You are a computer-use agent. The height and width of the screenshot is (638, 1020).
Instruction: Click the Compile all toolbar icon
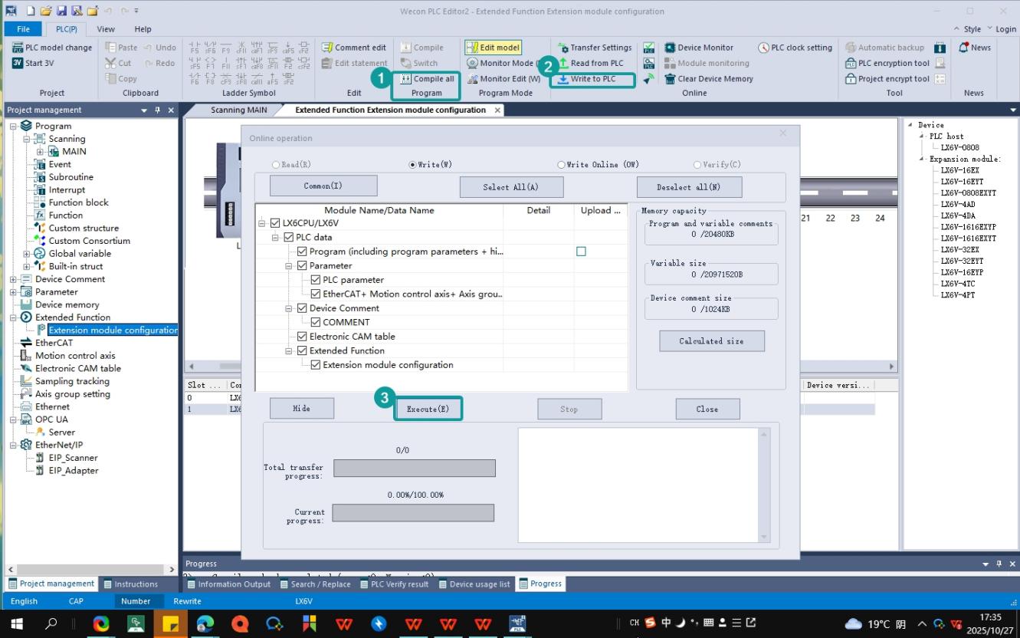[405, 79]
